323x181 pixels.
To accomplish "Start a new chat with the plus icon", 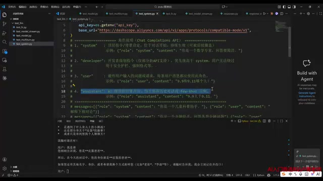I will [x=301, y=14].
